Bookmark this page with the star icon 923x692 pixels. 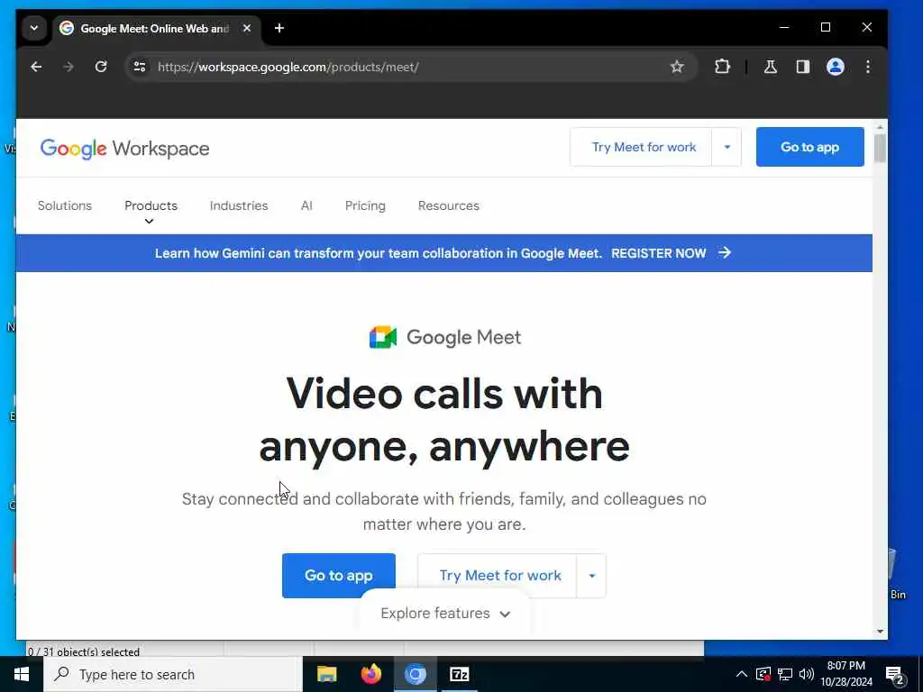click(x=677, y=67)
